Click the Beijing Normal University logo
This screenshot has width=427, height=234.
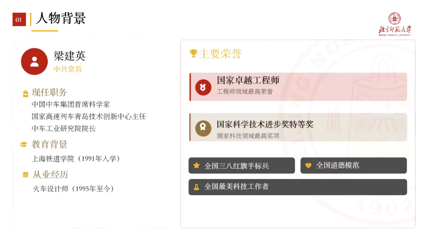395,24
